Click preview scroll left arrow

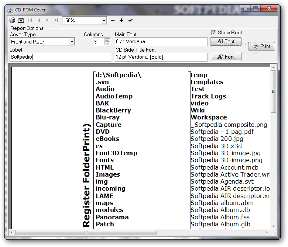tap(11, 232)
